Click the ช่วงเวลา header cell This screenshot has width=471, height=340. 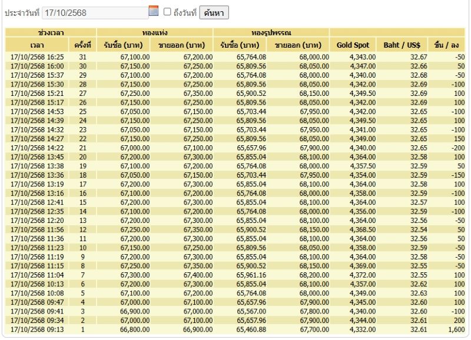pos(51,32)
